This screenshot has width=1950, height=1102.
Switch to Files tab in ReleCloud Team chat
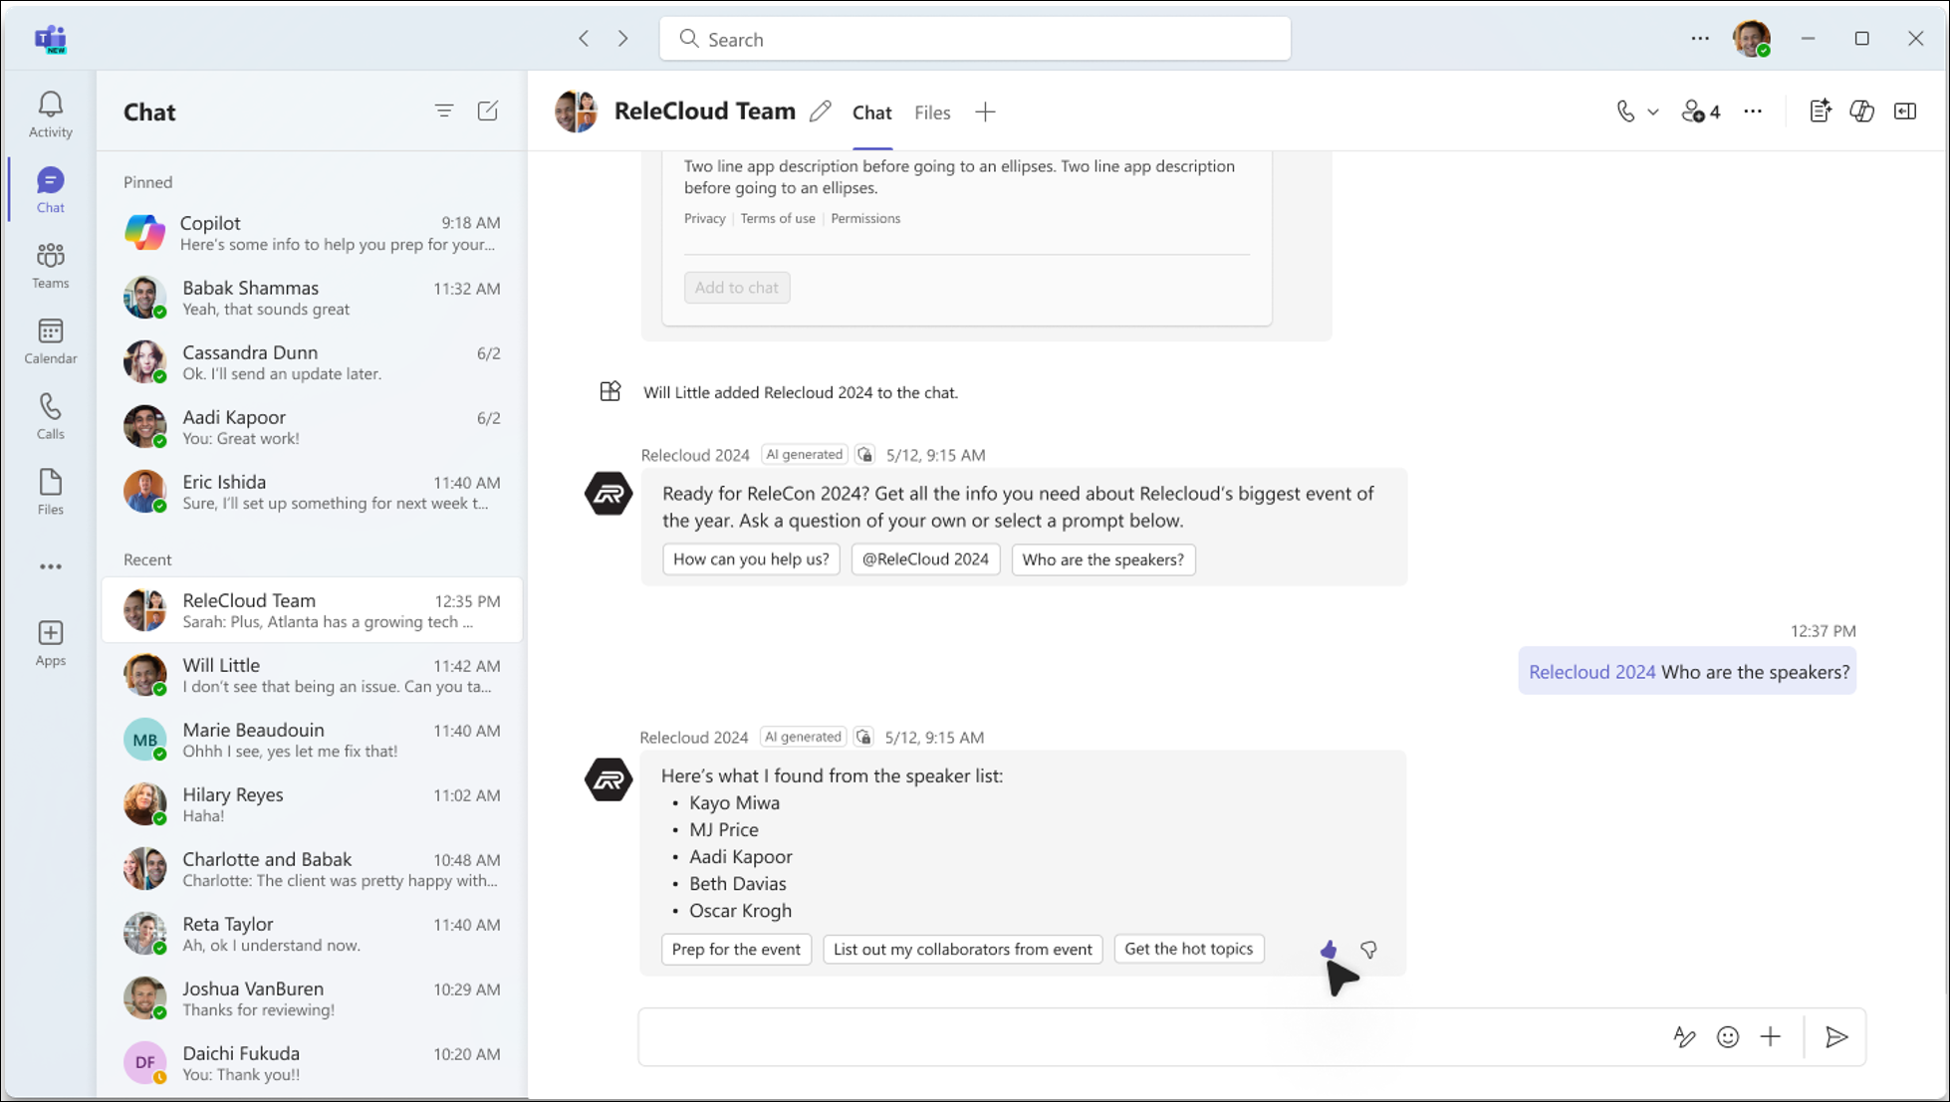coord(932,111)
